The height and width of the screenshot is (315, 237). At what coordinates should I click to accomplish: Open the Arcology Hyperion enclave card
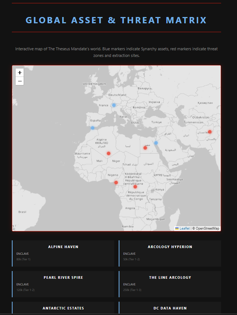point(170,253)
